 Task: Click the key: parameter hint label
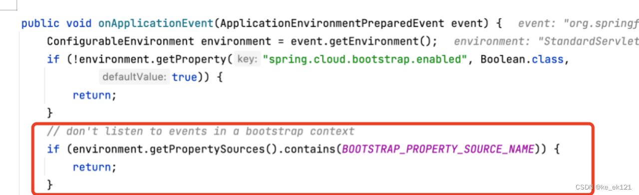click(x=248, y=59)
